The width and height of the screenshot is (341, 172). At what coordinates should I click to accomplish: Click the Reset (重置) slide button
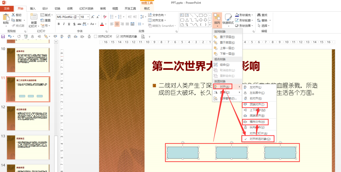pos(45,20)
